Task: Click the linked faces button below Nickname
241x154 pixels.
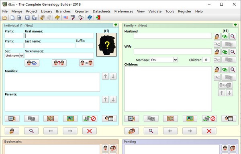Action: [x=86, y=63]
